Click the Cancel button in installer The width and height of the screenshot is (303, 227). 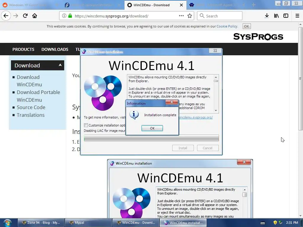click(207, 148)
